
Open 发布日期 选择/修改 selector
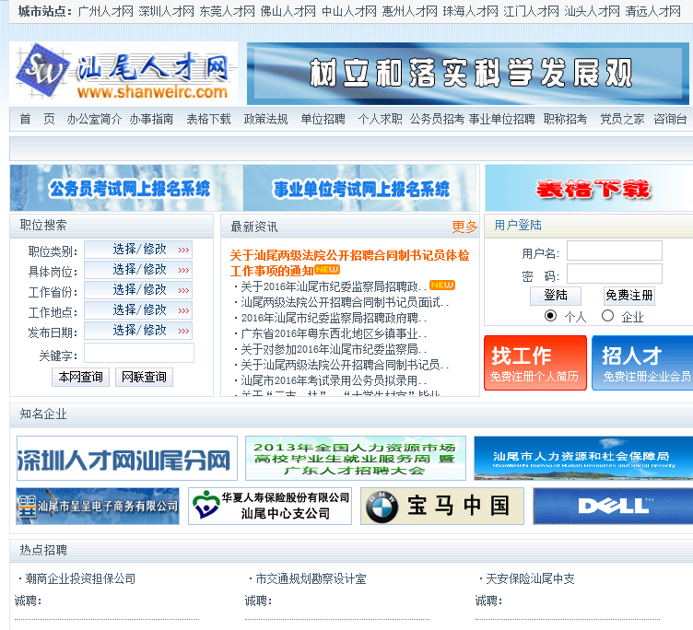point(138,331)
